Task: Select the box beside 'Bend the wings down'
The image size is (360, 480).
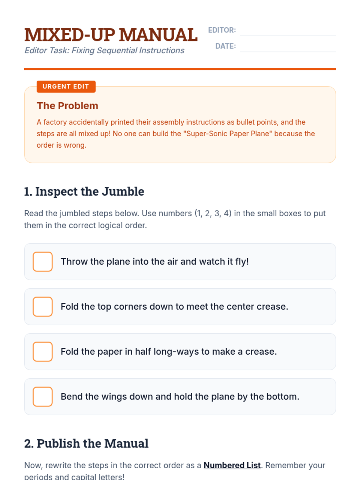Action: [43, 397]
